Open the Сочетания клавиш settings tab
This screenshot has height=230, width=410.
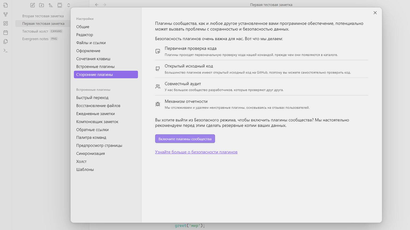106,59
